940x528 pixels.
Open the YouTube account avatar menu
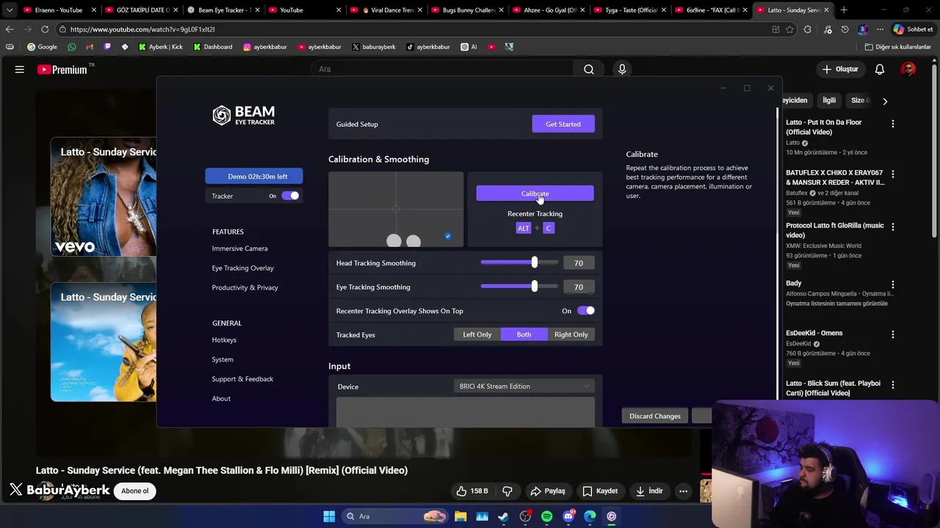tap(909, 69)
